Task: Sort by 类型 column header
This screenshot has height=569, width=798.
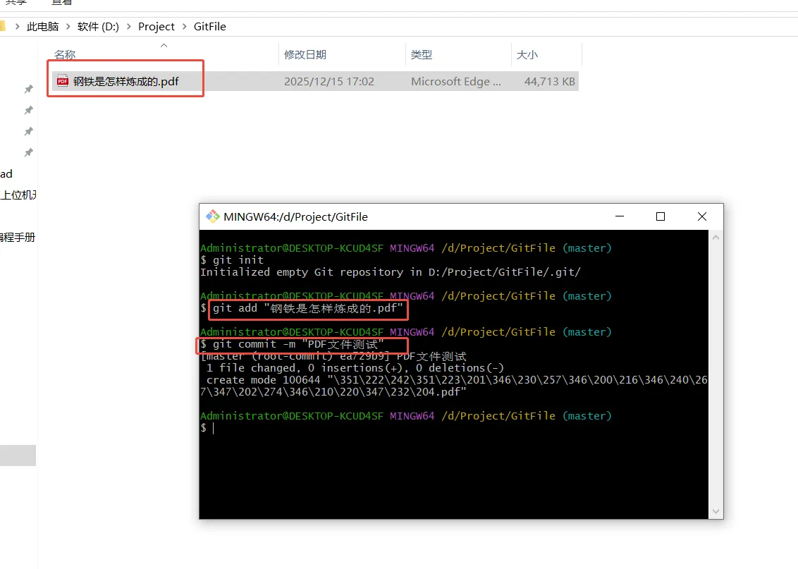Action: pos(422,54)
